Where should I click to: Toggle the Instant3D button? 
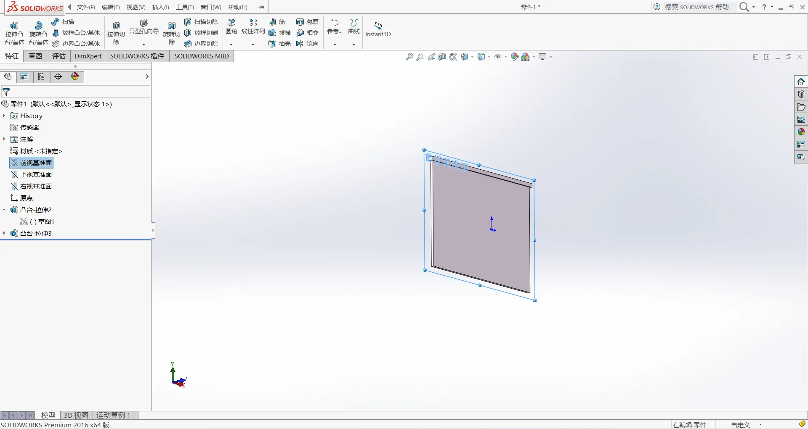378,29
